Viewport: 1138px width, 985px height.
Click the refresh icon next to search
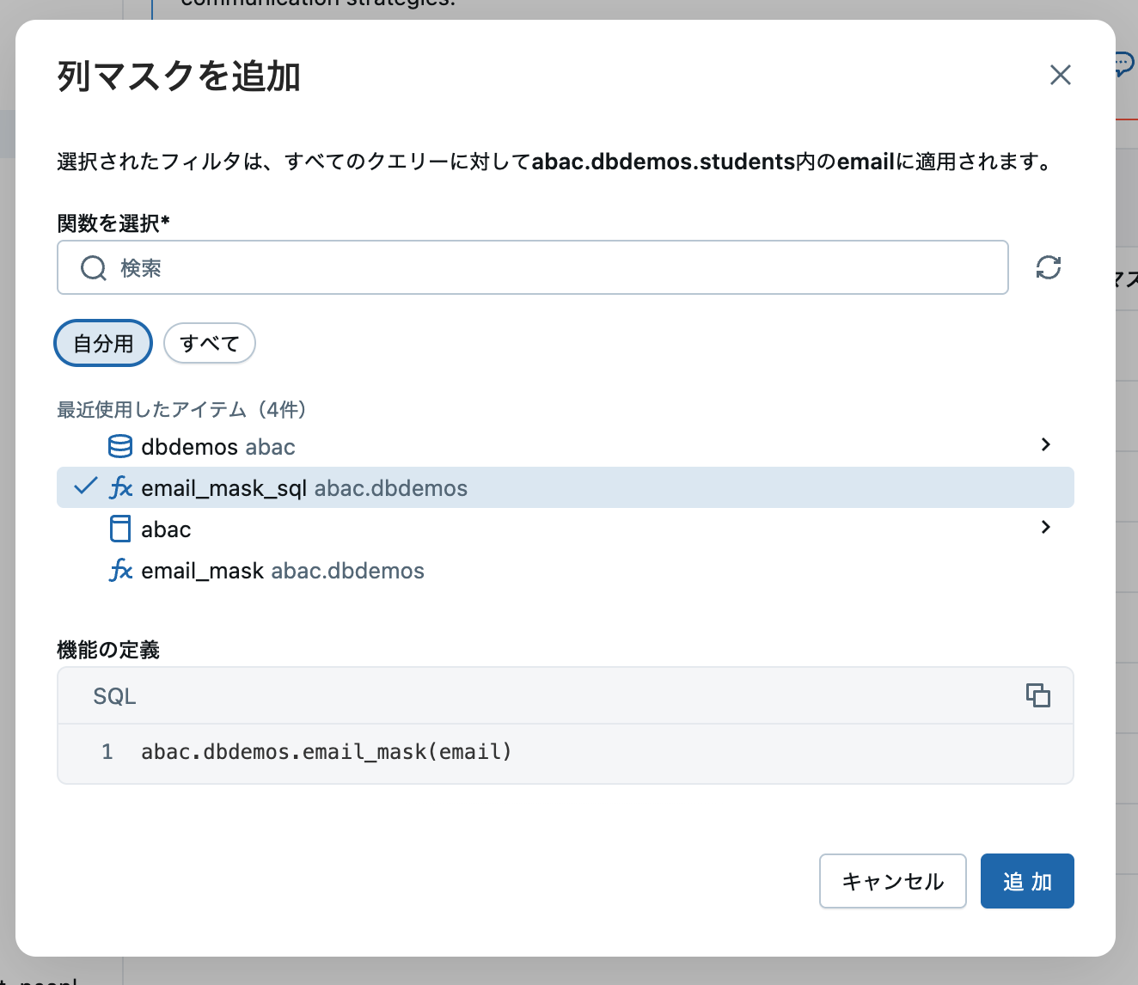pyautogui.click(x=1048, y=267)
